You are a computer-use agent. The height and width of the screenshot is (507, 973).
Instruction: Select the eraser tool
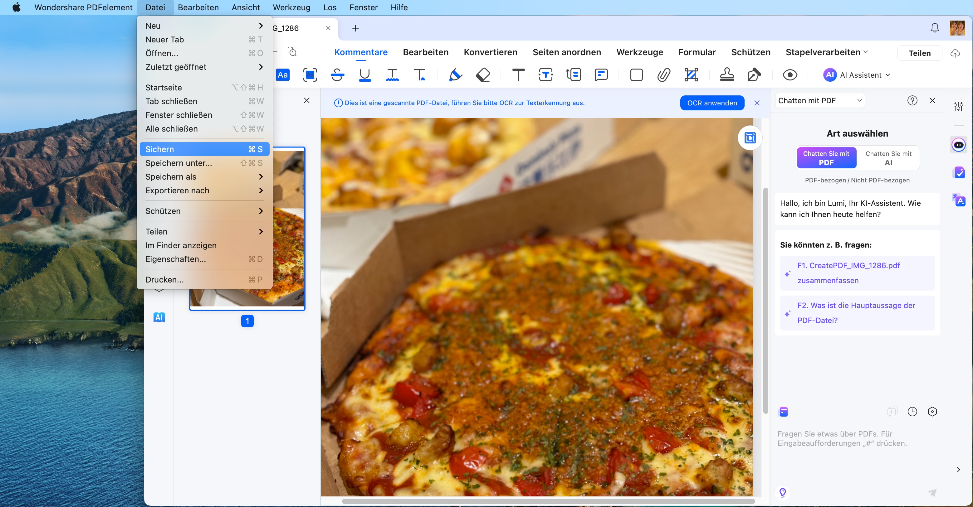483,75
